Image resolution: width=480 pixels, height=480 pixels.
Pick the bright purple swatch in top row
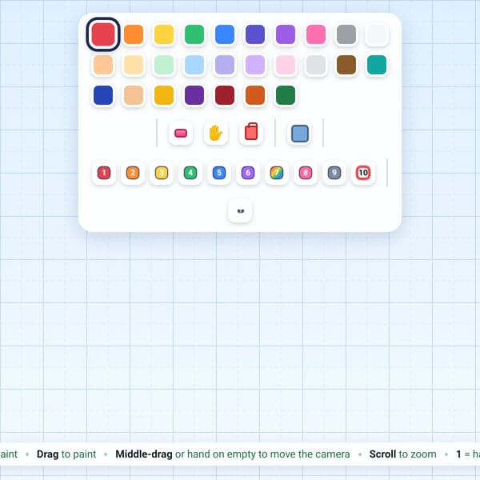click(x=286, y=34)
